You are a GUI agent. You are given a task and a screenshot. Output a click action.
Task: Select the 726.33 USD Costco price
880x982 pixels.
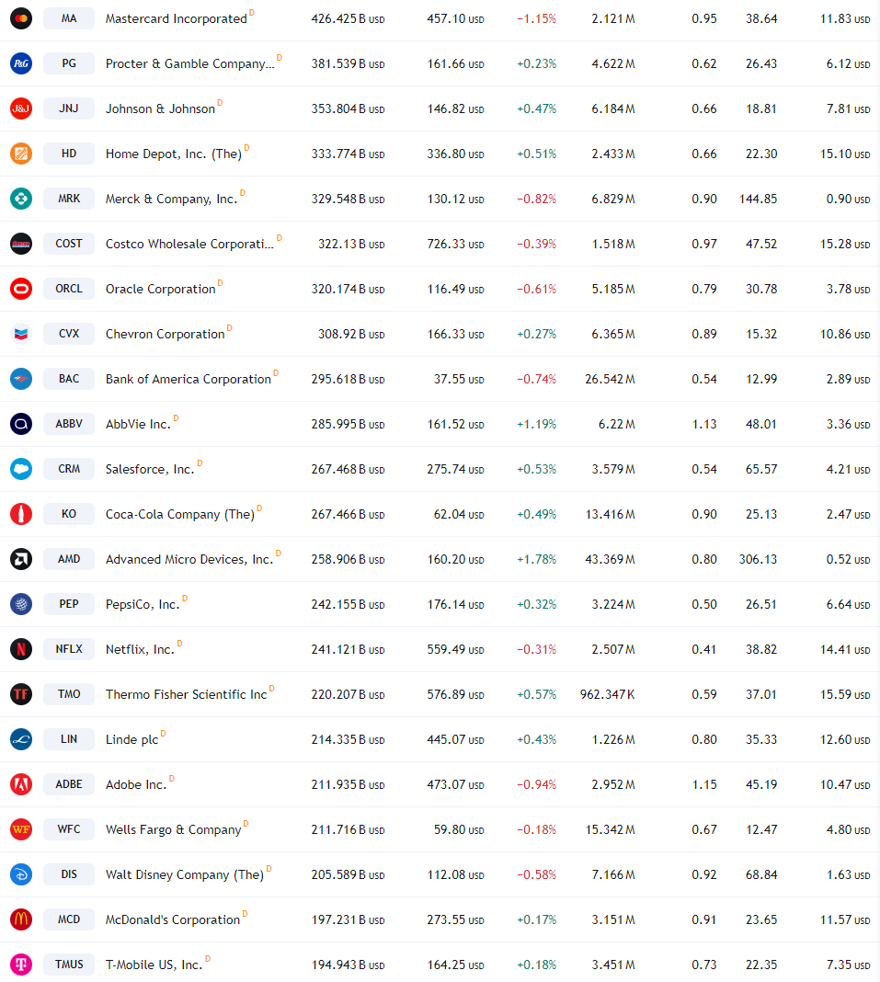coord(455,245)
